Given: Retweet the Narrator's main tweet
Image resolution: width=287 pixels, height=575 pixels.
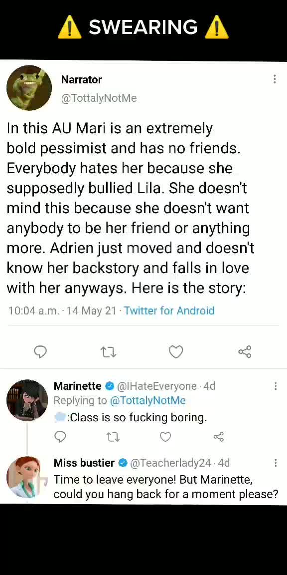Looking at the screenshot, I should coord(108,352).
